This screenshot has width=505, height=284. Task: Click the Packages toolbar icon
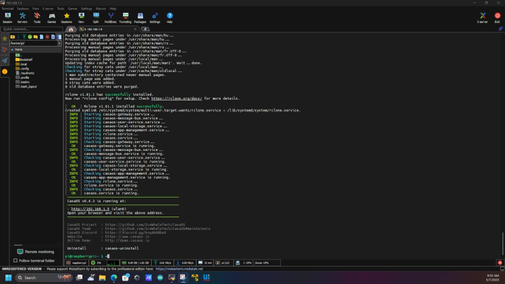[x=140, y=17]
